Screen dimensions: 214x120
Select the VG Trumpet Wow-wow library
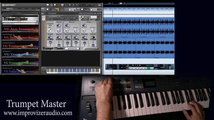coord(20,63)
